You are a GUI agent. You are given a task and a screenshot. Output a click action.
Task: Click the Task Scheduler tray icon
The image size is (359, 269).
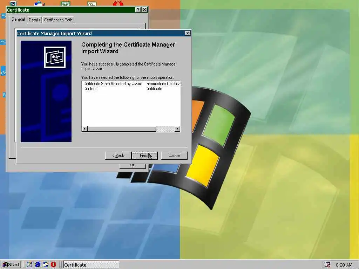tap(327, 265)
